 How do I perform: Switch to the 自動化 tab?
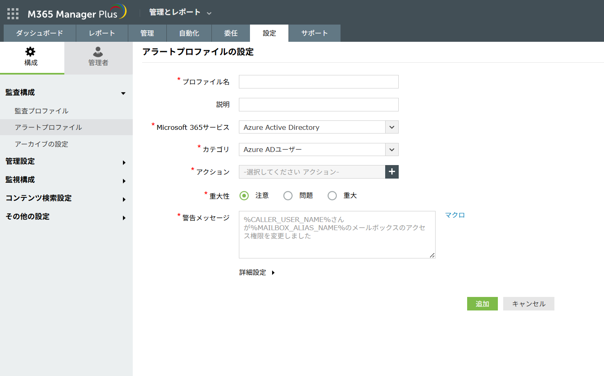point(189,33)
